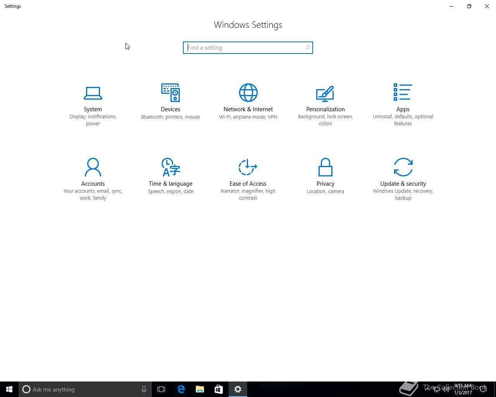The image size is (496, 397).
Task: Click the magnifier icon in search box
Action: pos(307,48)
